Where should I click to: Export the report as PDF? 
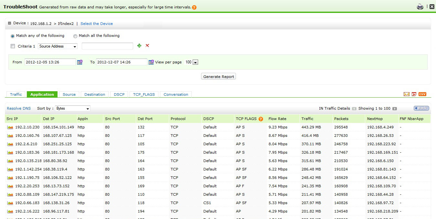pos(414,94)
